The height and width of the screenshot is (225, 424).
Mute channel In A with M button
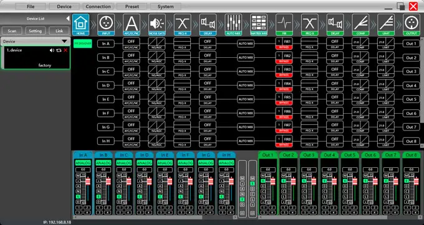(x=77, y=175)
